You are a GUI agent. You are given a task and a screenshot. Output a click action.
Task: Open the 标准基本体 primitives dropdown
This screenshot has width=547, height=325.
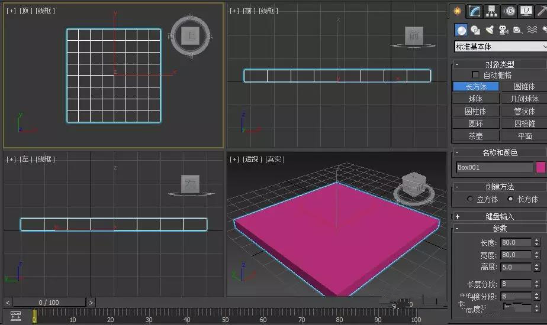point(501,46)
